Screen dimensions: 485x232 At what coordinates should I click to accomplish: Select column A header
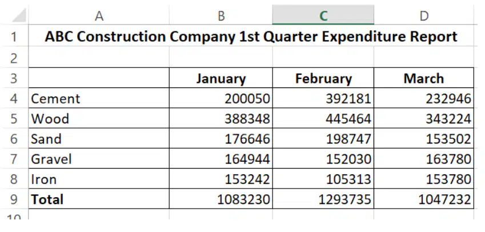[99, 15]
